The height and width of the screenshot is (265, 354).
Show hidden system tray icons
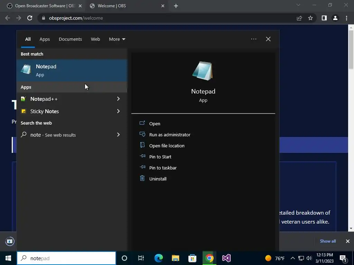pyautogui.click(x=292, y=258)
